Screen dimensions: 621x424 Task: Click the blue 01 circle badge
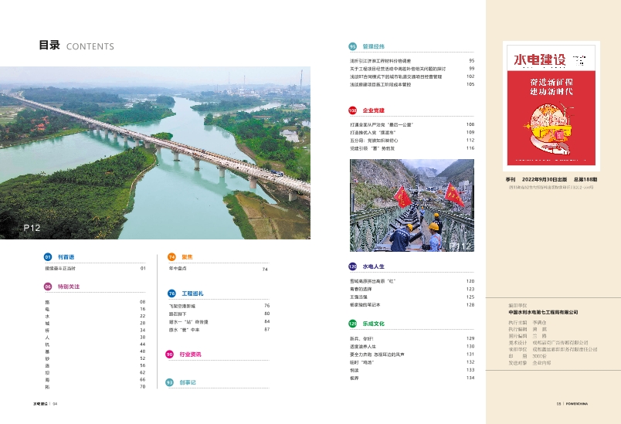[47, 256]
